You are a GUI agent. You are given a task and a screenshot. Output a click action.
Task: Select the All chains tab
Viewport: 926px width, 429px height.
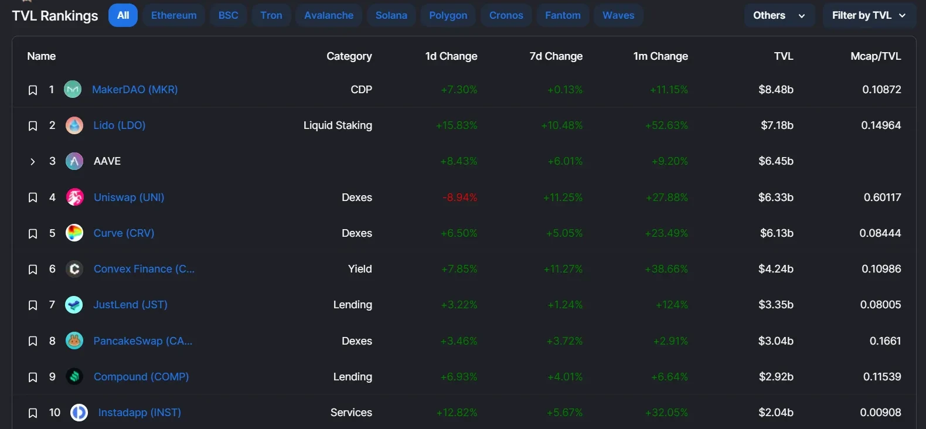click(x=123, y=15)
